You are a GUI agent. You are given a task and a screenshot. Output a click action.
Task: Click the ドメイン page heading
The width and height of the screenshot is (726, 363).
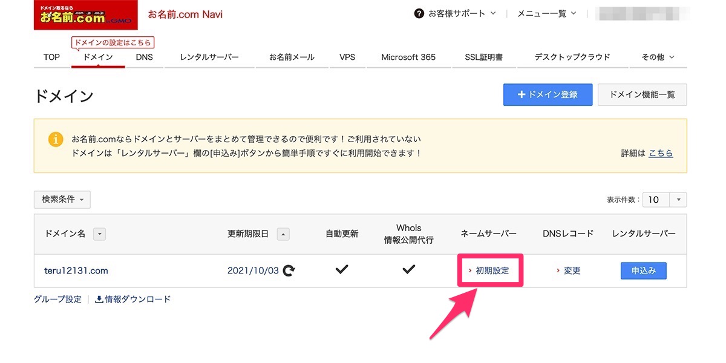pos(64,96)
